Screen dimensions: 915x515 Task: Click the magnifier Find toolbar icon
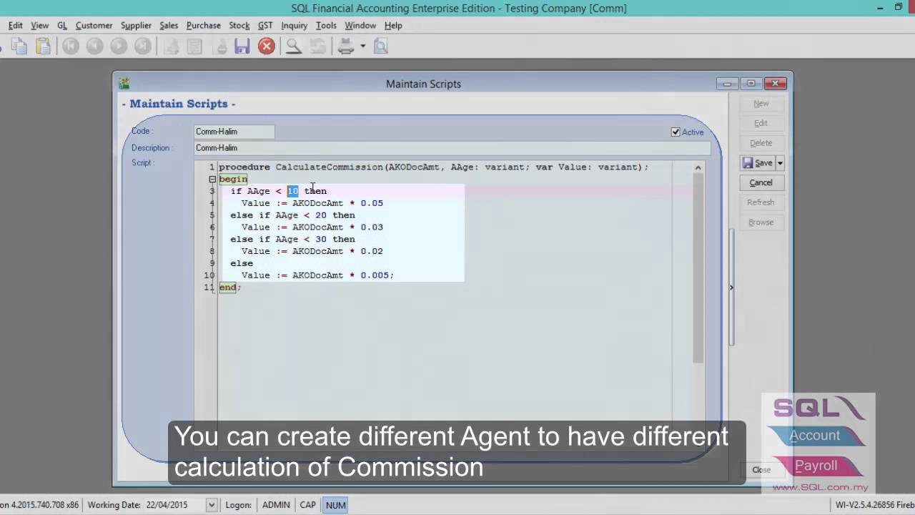pyautogui.click(x=293, y=46)
